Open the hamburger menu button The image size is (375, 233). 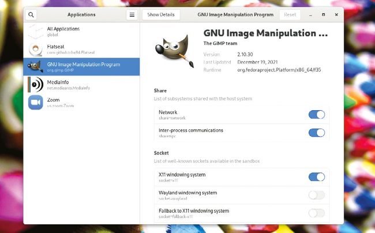[132, 15]
